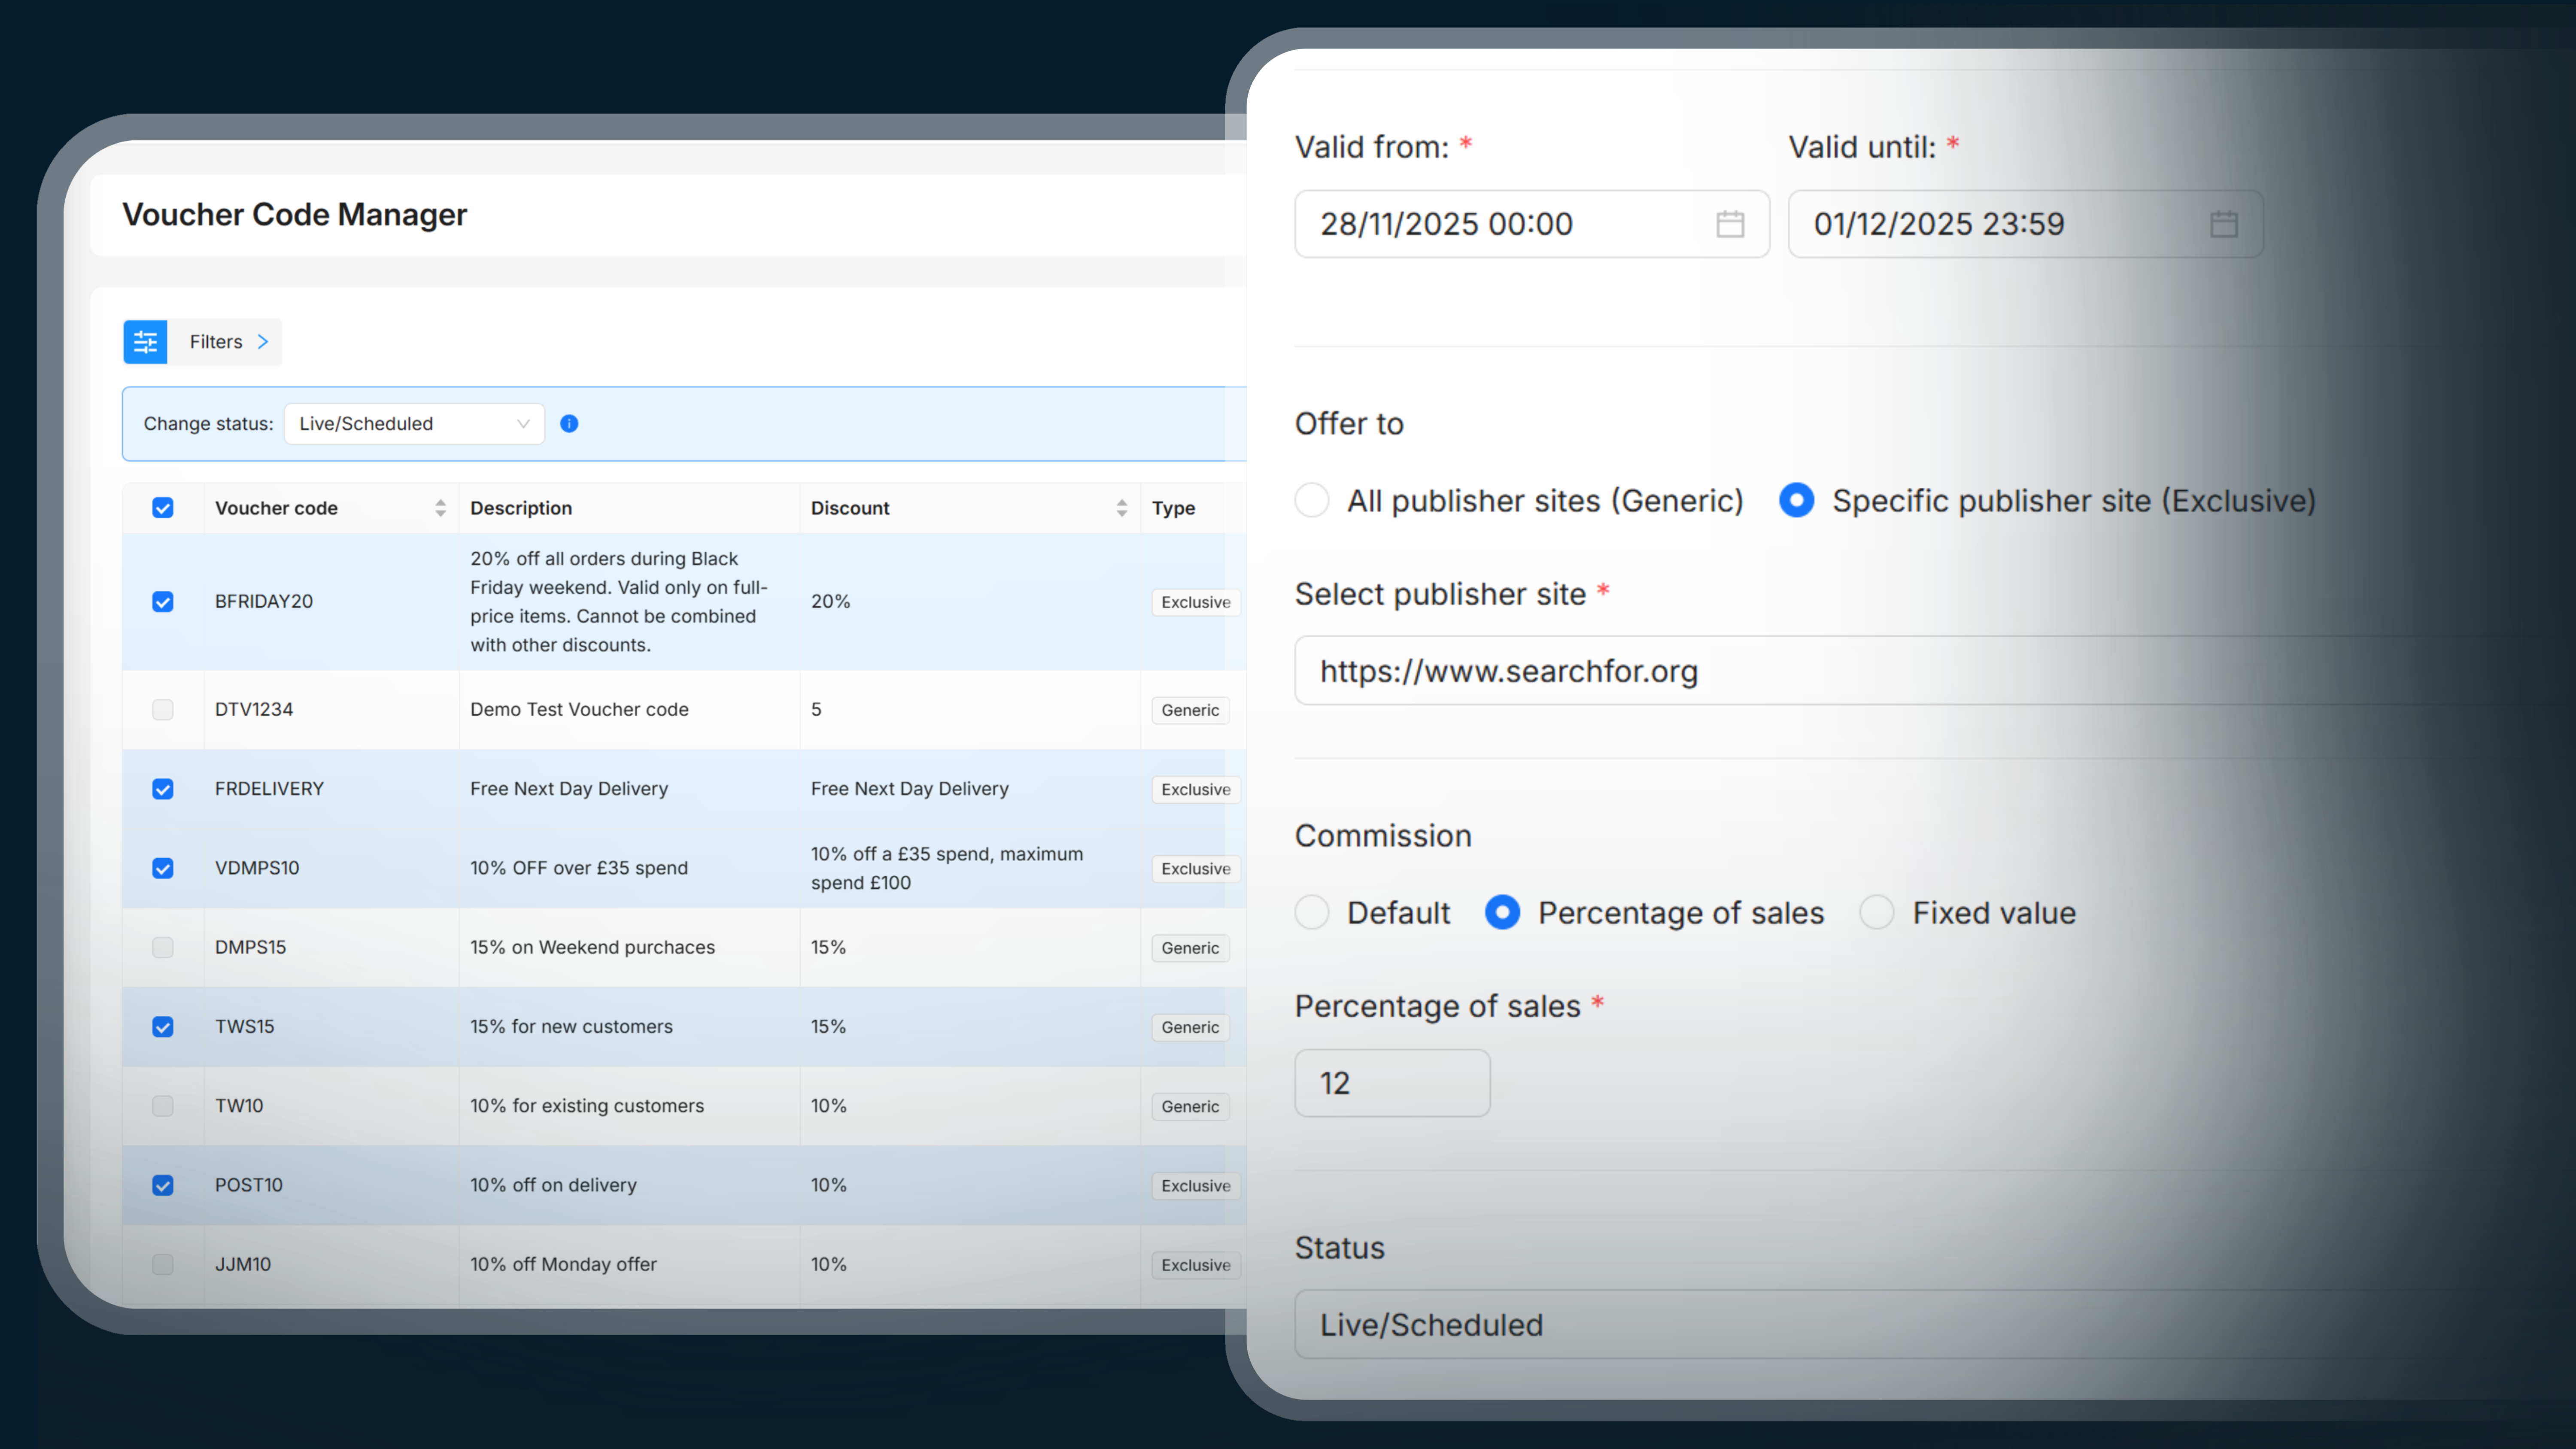Check the JJM10 voucher checkbox

coord(163,1265)
